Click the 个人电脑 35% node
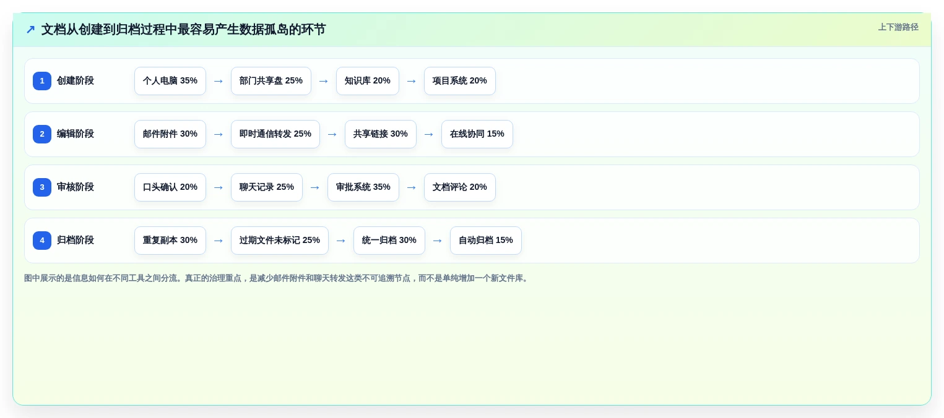This screenshot has width=944, height=418. [170, 81]
